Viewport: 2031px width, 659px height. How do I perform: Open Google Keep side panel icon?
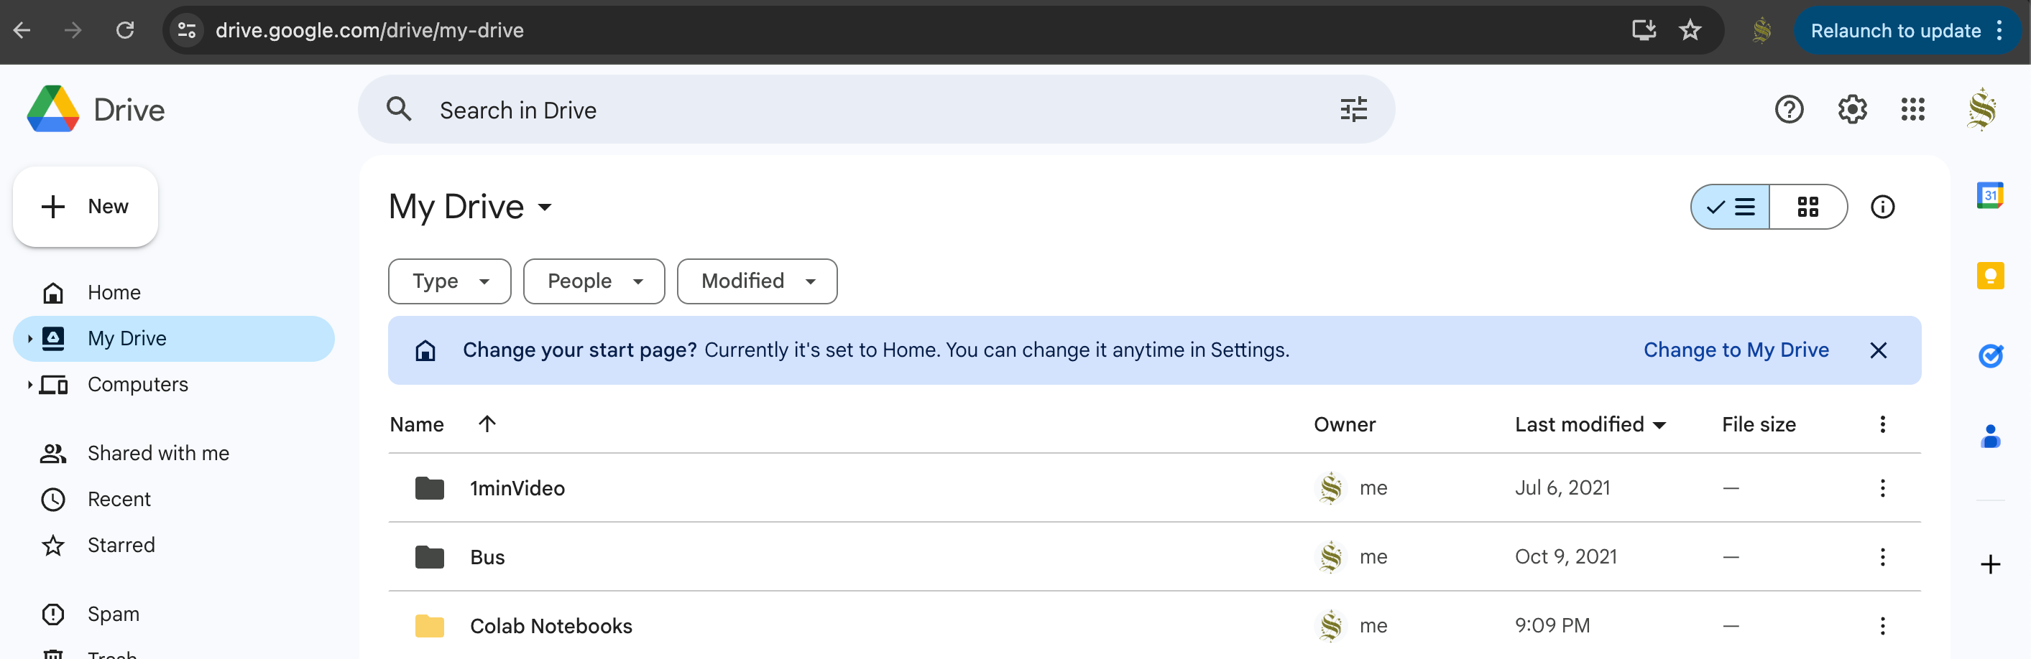(x=1990, y=276)
